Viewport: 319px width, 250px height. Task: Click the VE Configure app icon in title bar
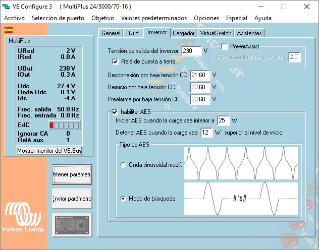6,7
